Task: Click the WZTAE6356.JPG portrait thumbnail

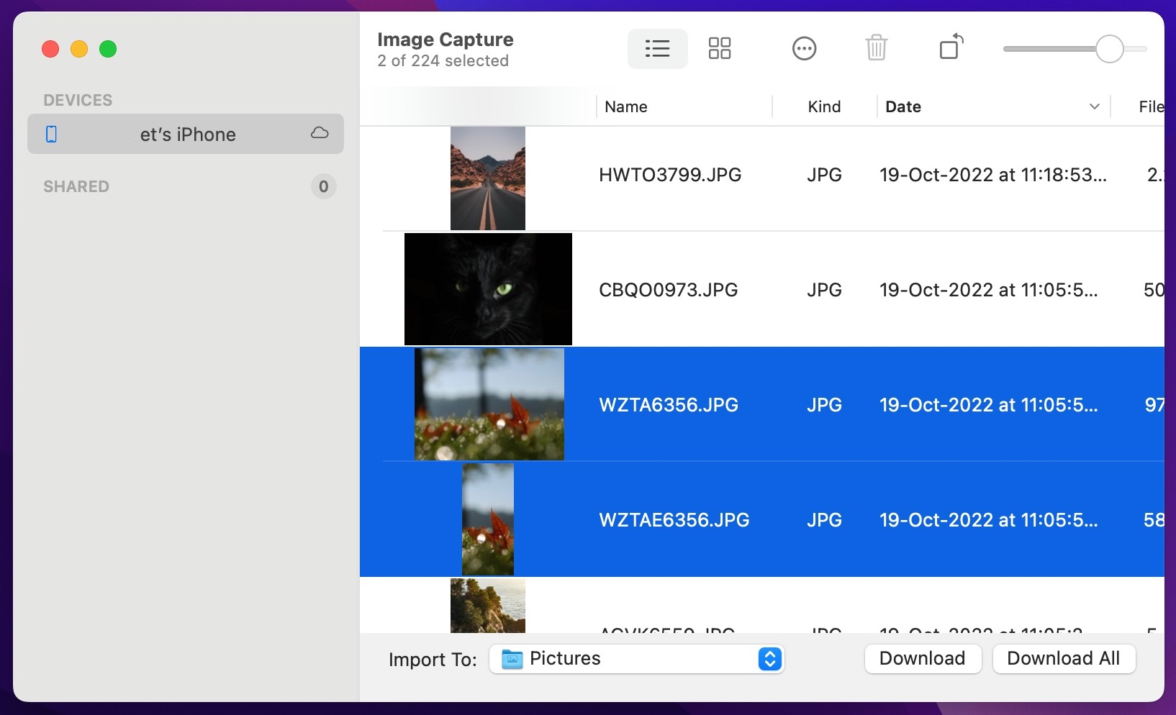Action: tap(488, 519)
